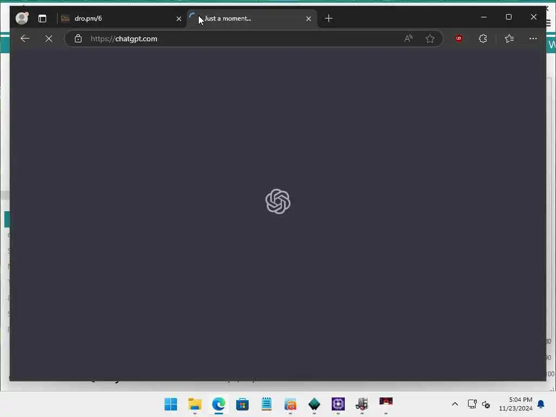Open the notifications bell icon

point(541,404)
